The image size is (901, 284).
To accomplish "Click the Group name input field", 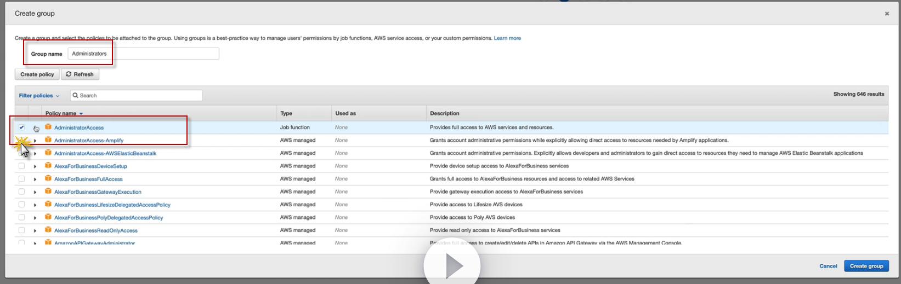I will 144,54.
